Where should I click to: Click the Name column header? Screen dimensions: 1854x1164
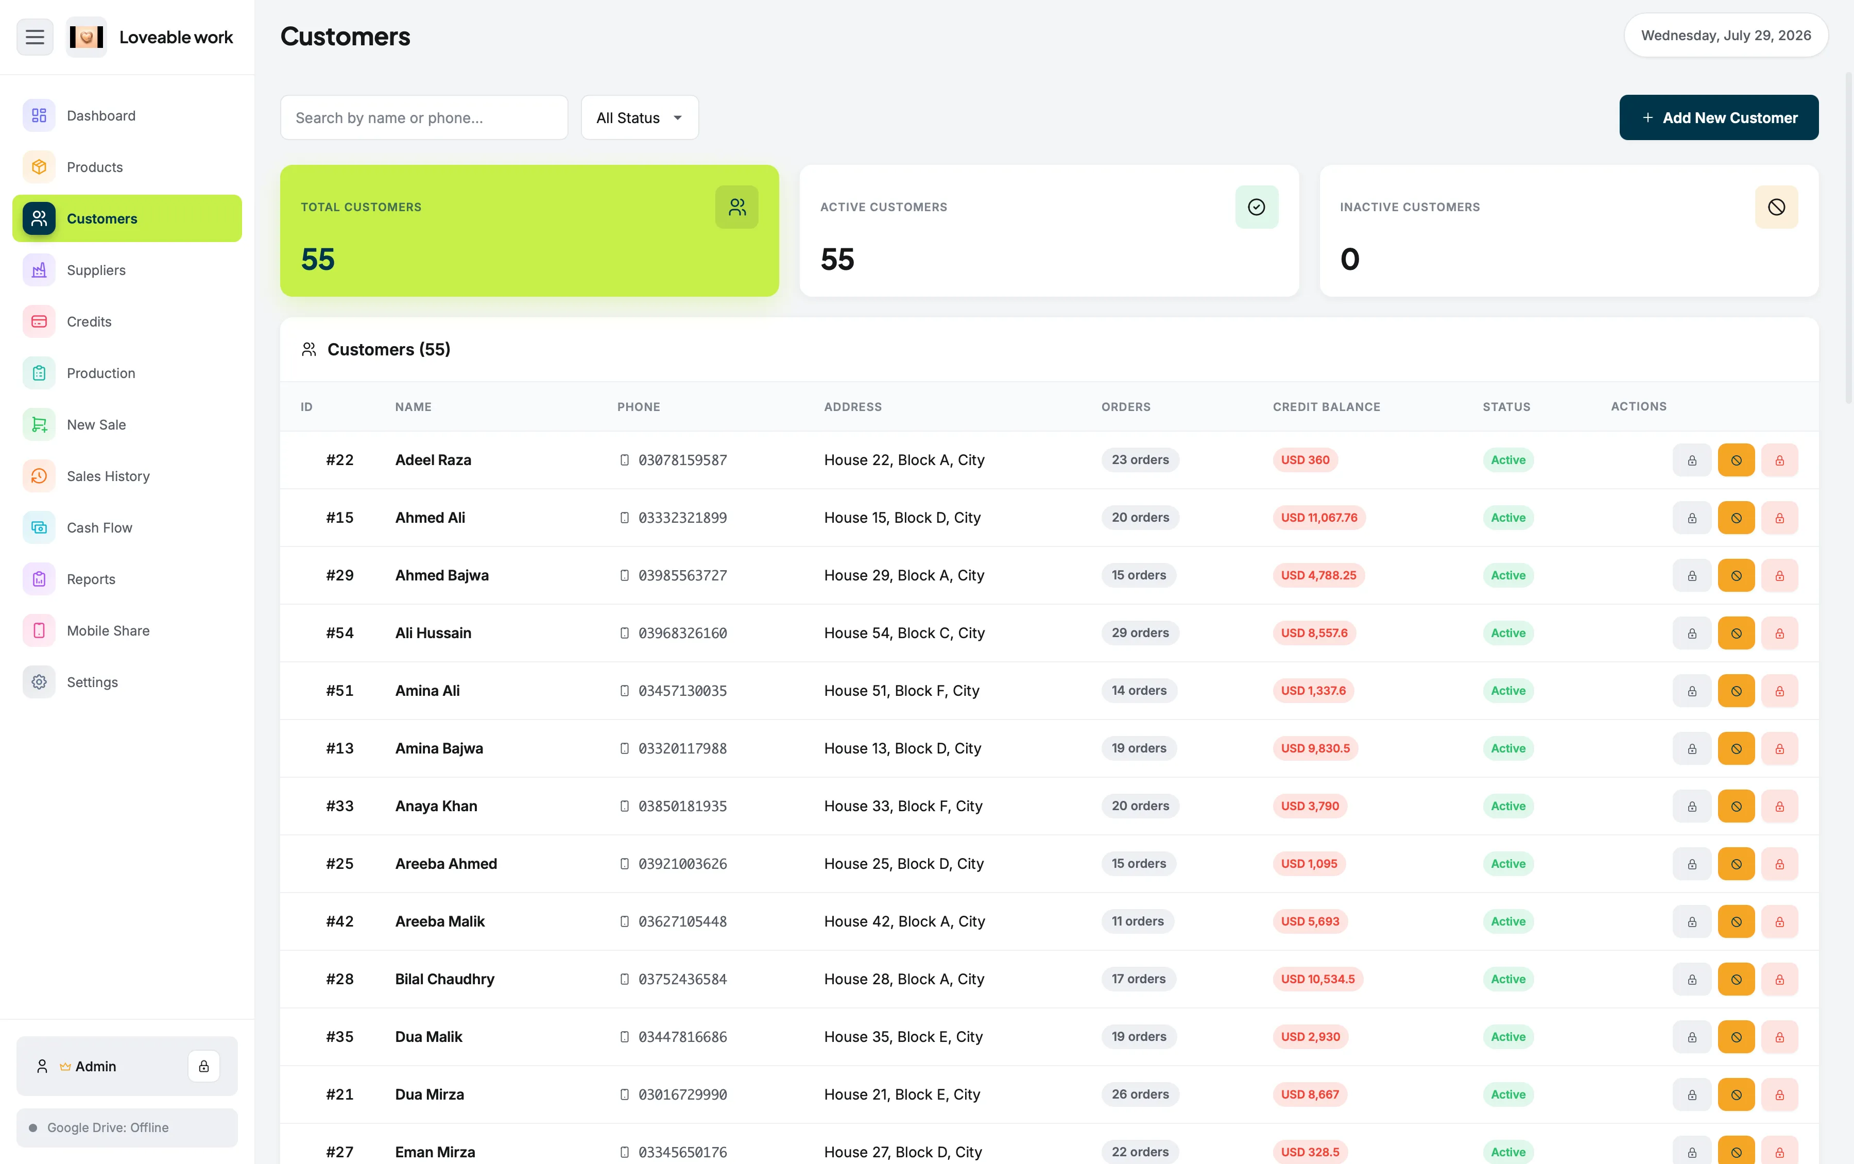(x=413, y=406)
